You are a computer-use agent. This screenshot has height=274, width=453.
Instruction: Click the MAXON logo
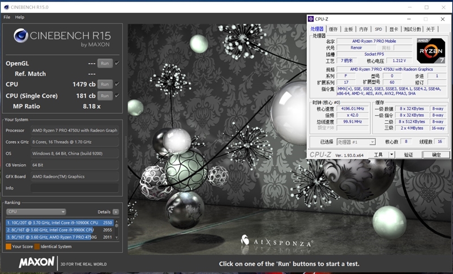click(x=36, y=263)
